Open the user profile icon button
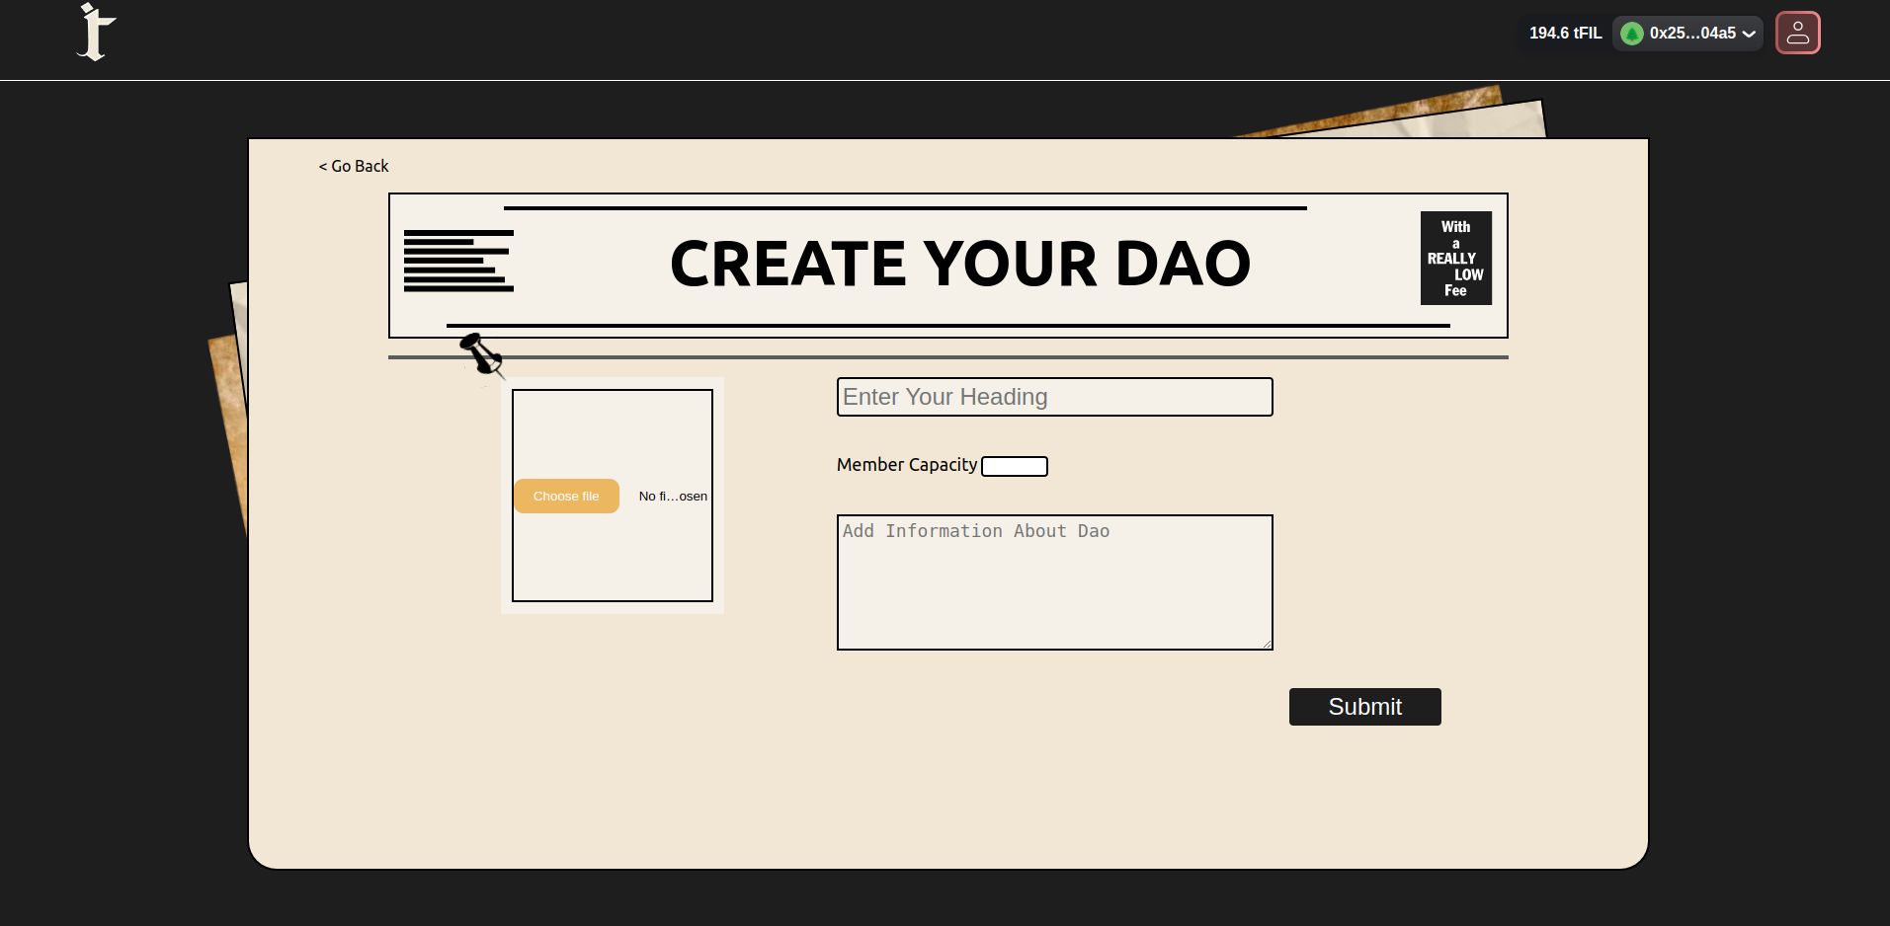The width and height of the screenshot is (1890, 926). pyautogui.click(x=1797, y=33)
